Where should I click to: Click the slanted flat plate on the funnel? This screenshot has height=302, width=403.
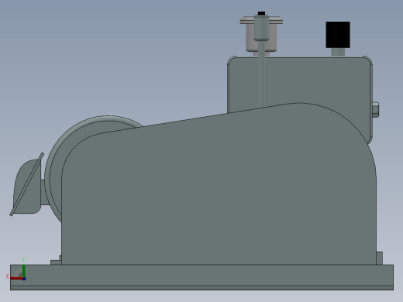tap(27, 184)
